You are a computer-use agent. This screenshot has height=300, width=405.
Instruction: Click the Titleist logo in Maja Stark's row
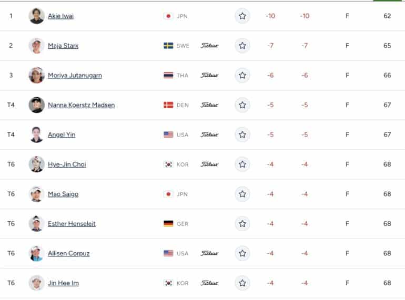coord(209,46)
